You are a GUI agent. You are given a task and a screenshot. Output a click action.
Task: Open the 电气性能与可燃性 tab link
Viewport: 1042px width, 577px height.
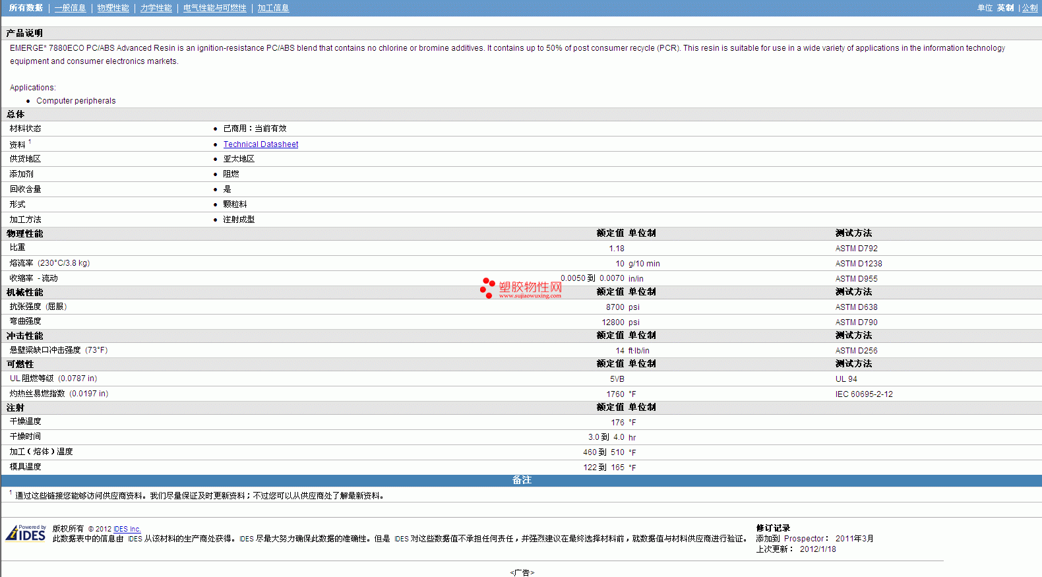[x=215, y=8]
